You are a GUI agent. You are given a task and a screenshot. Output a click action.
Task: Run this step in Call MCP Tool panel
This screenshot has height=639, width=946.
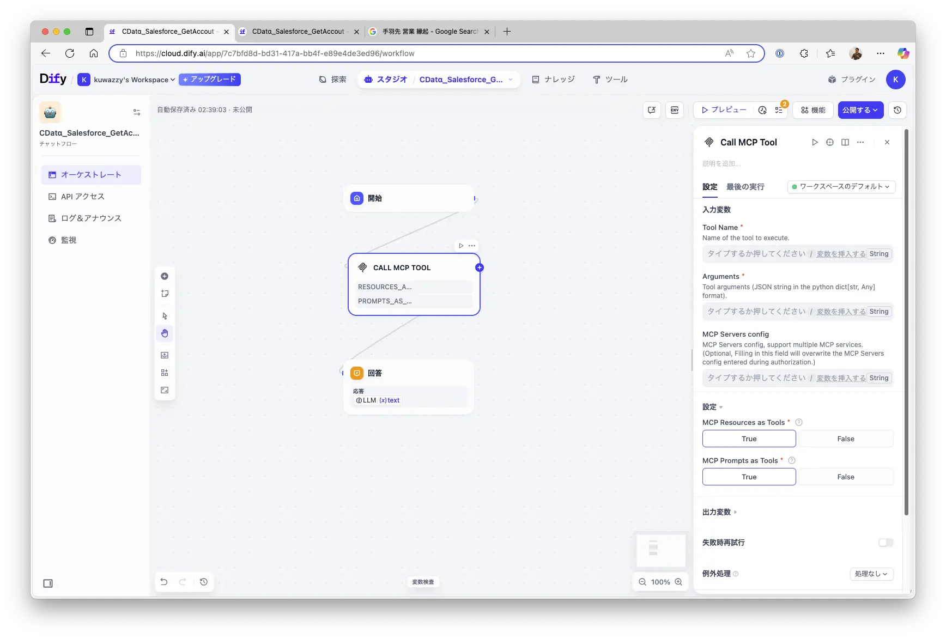[815, 142]
